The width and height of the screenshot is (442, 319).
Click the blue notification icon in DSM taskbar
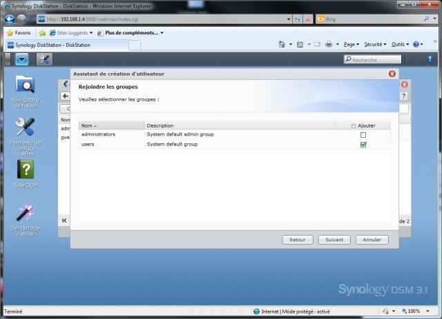click(430, 59)
